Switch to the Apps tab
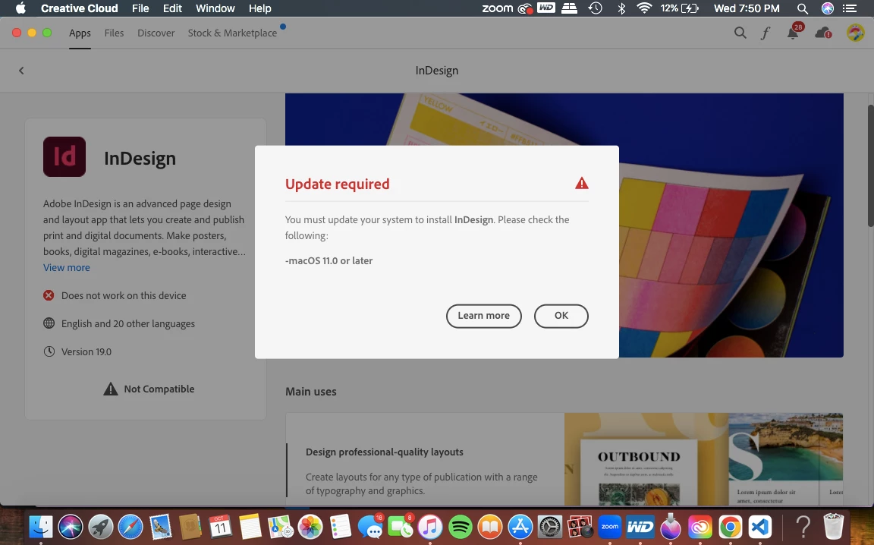The height and width of the screenshot is (545, 874). point(80,33)
